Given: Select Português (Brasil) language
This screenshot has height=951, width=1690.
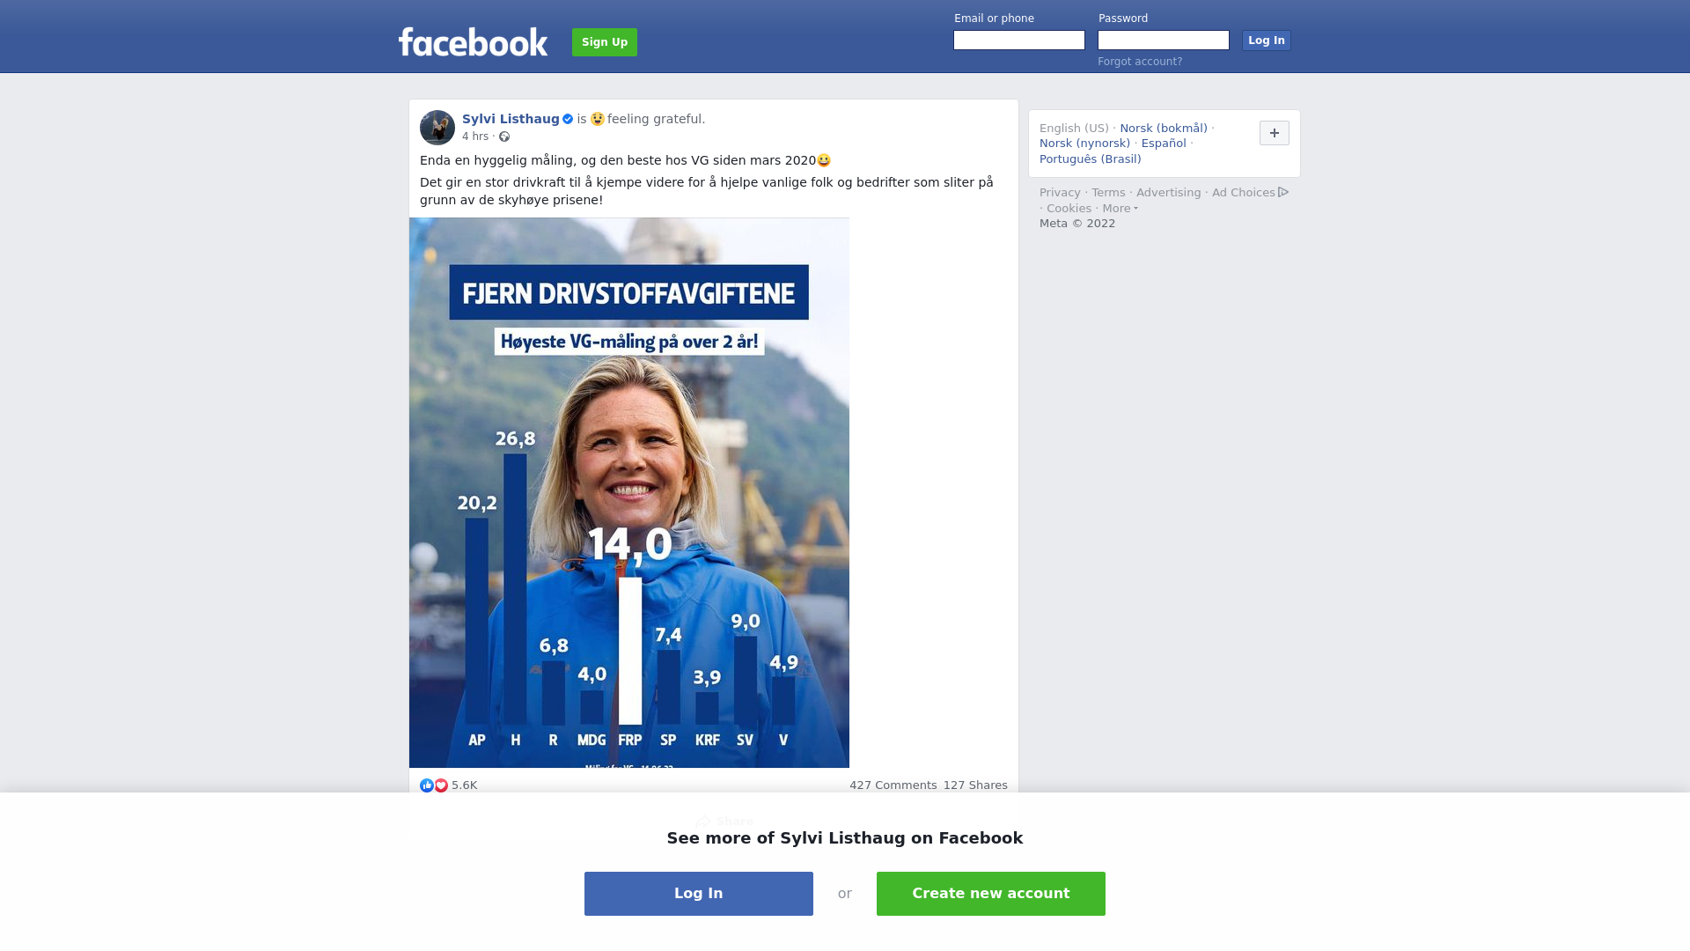Looking at the screenshot, I should (x=1091, y=159).
